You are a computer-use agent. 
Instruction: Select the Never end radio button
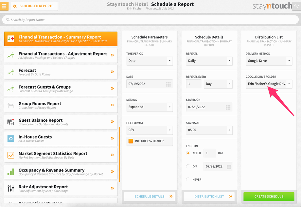click(188, 180)
